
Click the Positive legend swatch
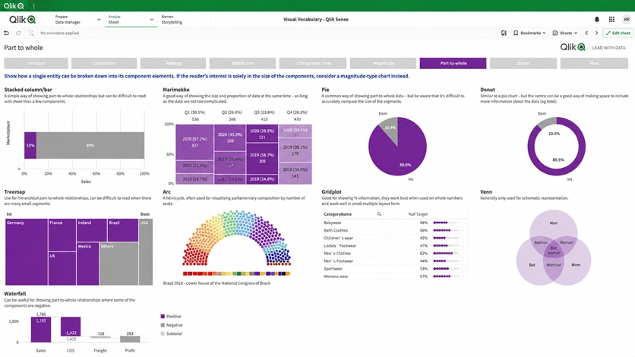tap(163, 317)
